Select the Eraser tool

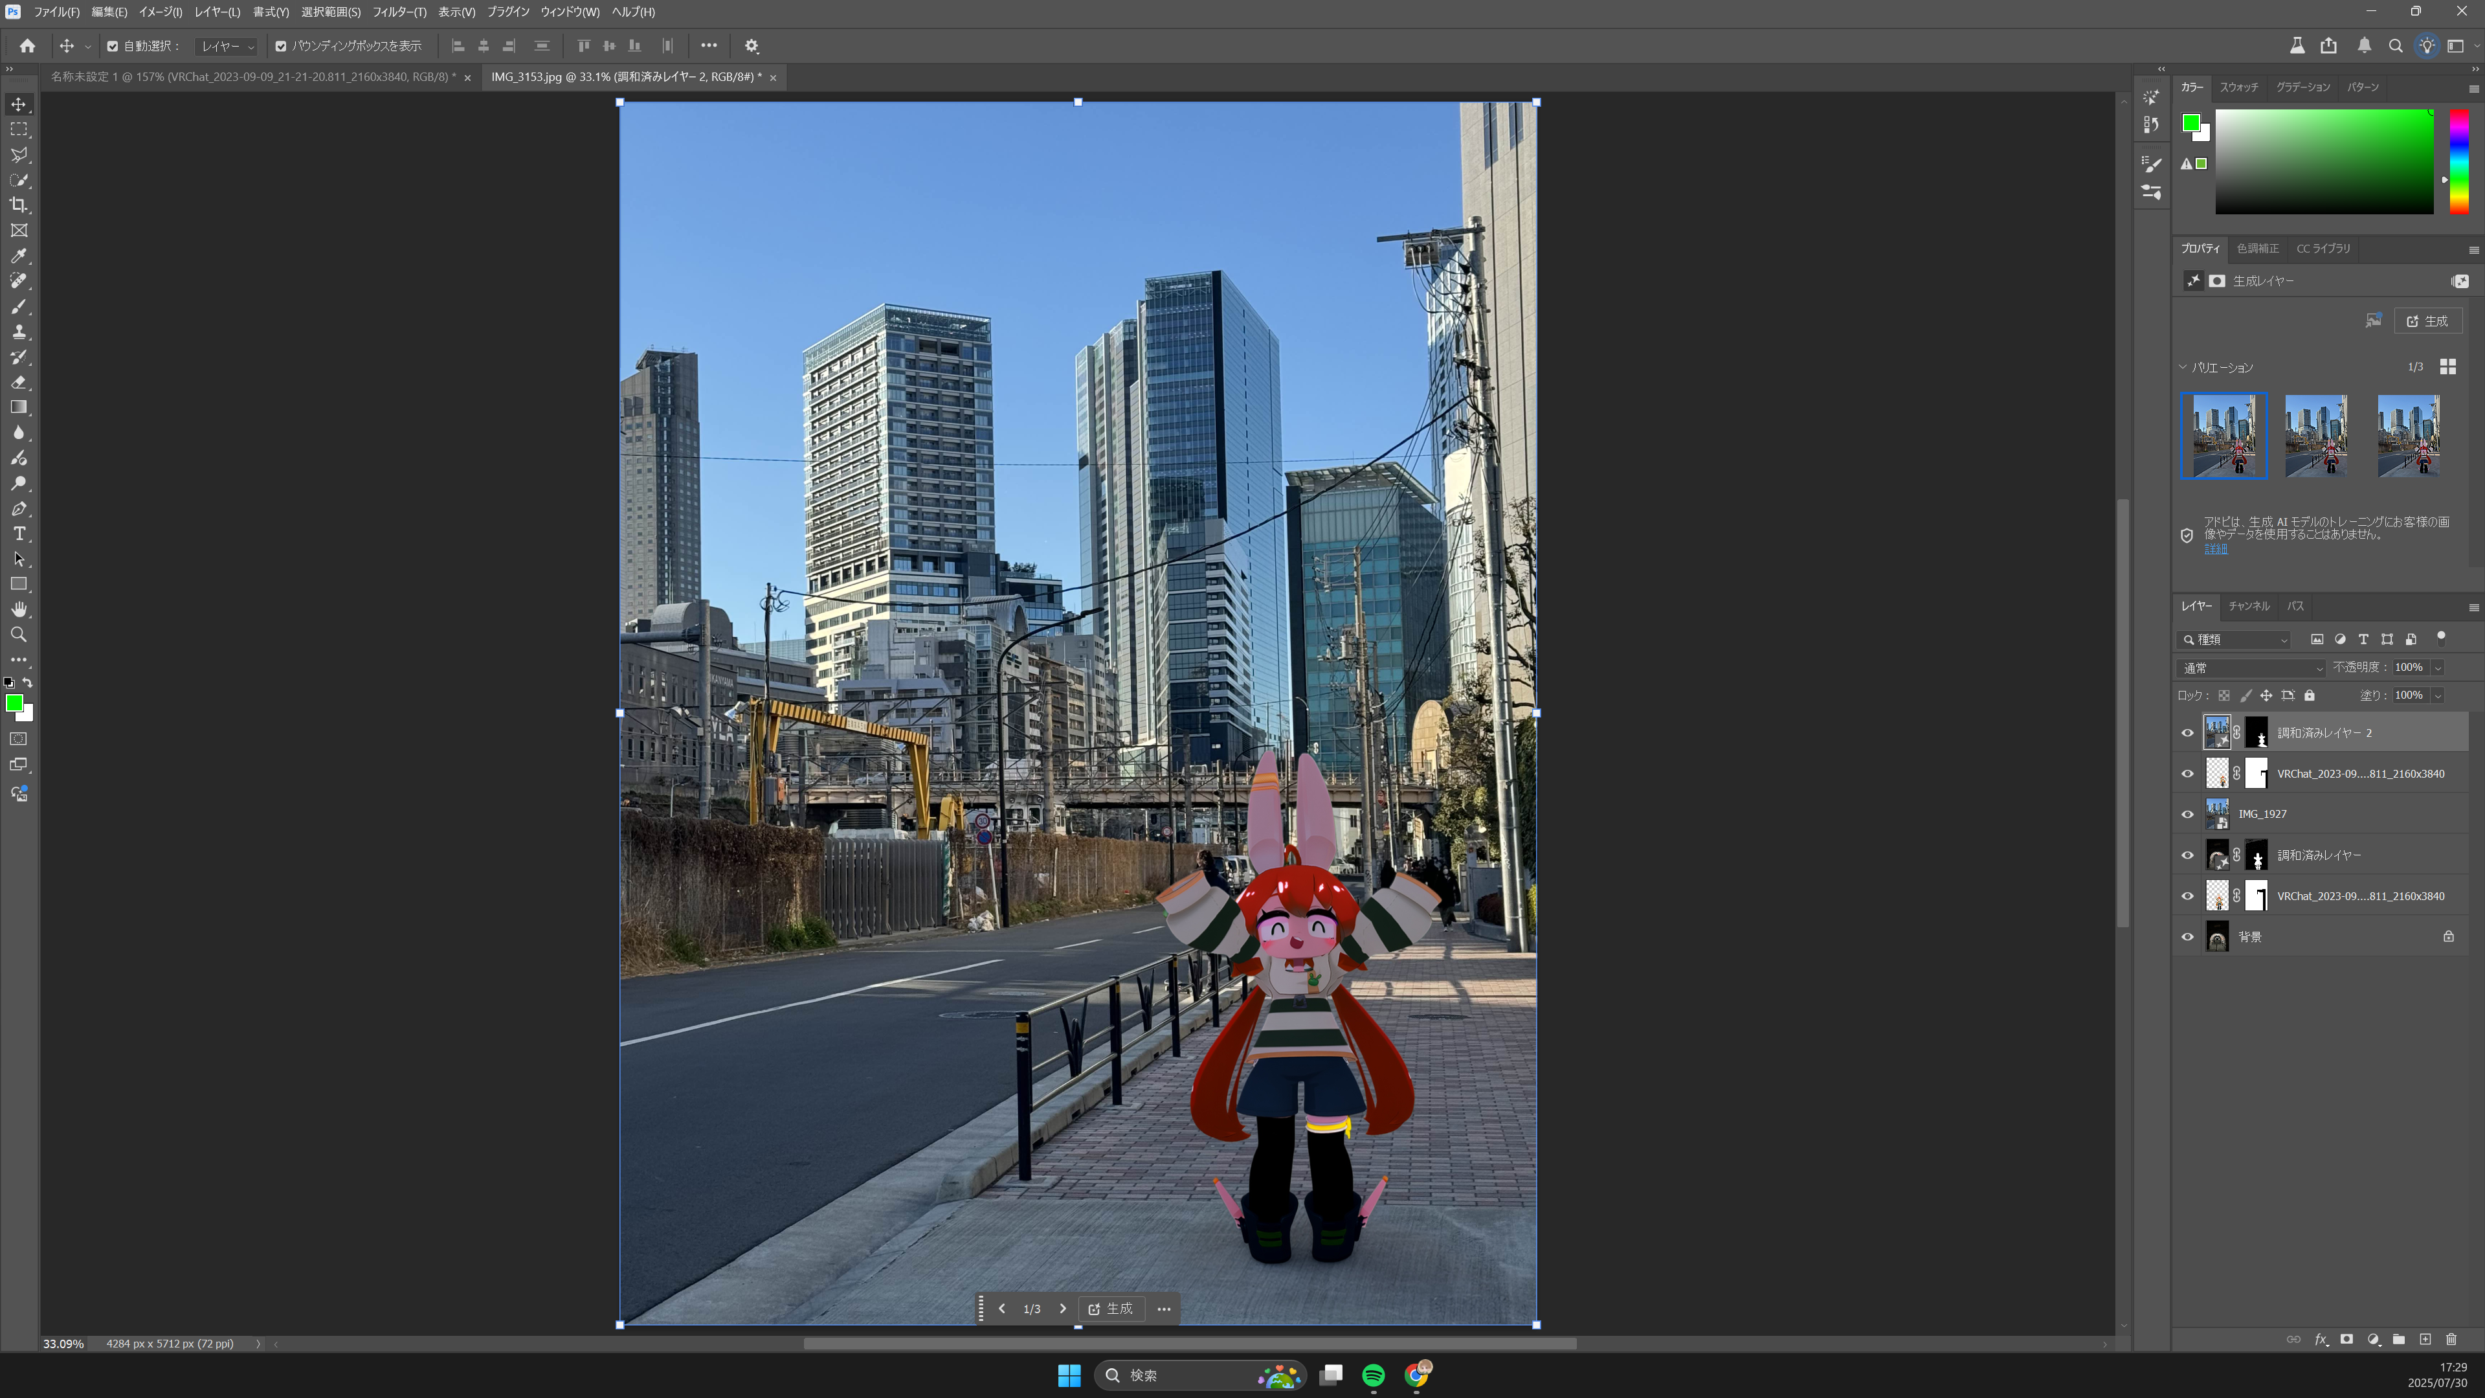click(18, 382)
